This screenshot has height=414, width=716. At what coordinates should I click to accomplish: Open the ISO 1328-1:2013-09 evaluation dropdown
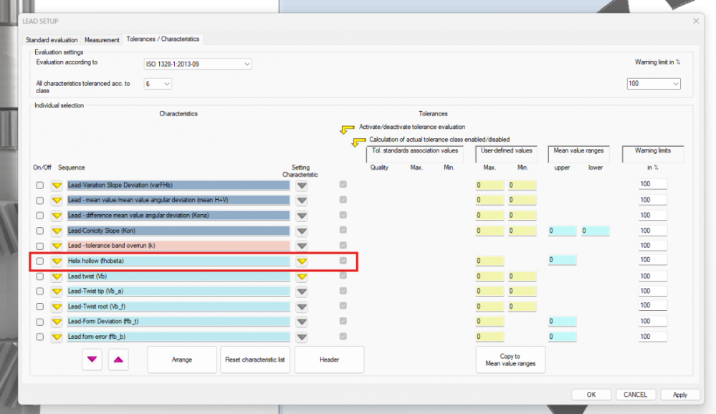point(197,64)
